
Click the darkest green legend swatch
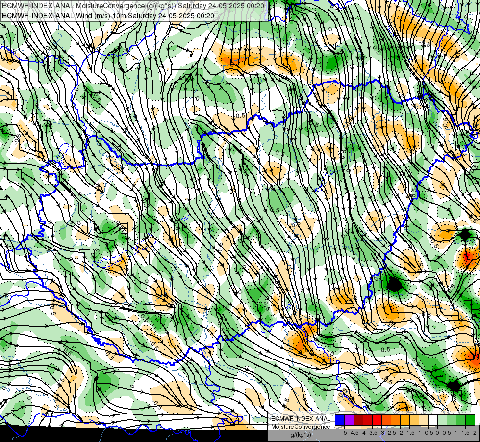[x=470, y=420]
